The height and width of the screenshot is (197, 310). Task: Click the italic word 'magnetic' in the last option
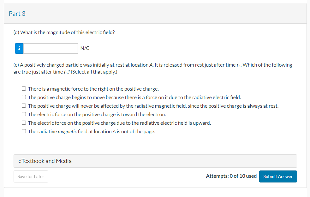68,132
